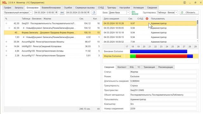Click the Статус field Жертва

[163, 72]
